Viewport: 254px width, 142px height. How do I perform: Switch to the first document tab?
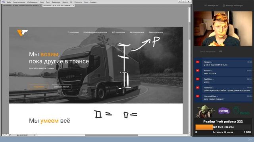coord(21,6)
